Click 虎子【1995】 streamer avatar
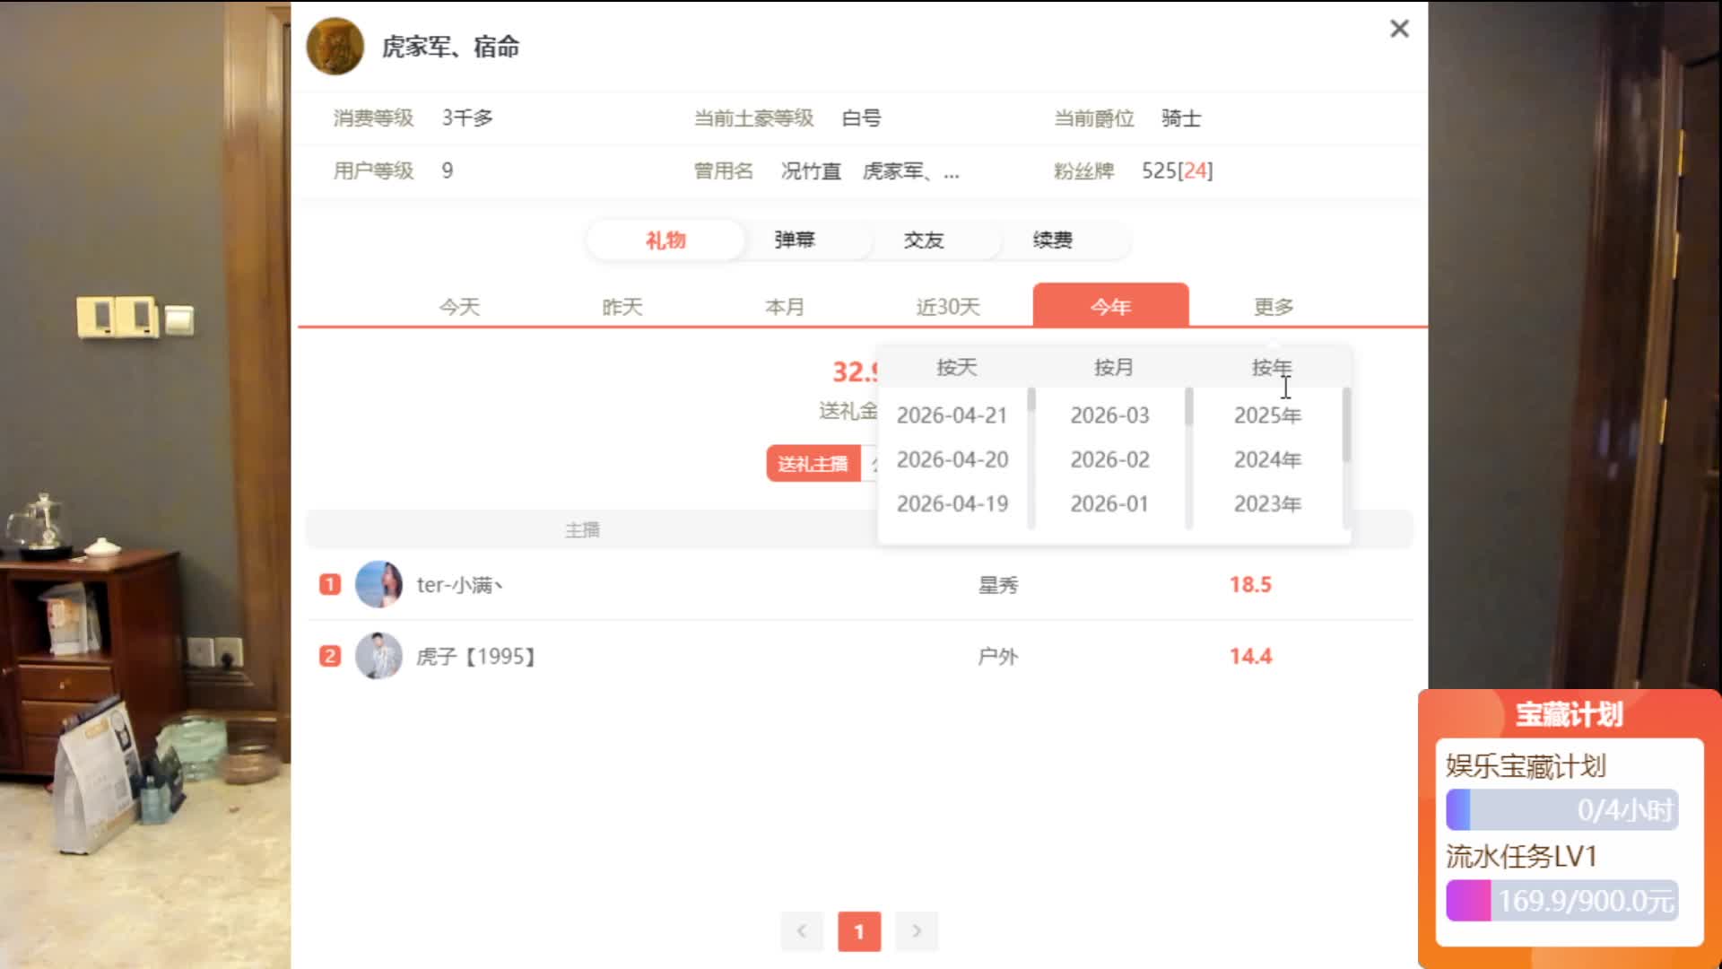This screenshot has height=969, width=1722. [378, 656]
